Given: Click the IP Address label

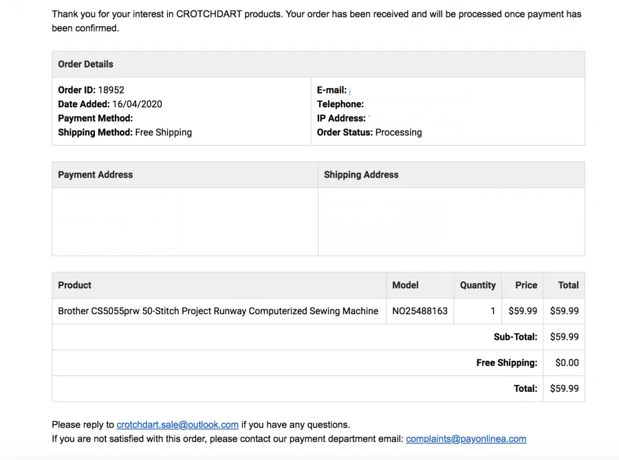Looking at the screenshot, I should (341, 118).
